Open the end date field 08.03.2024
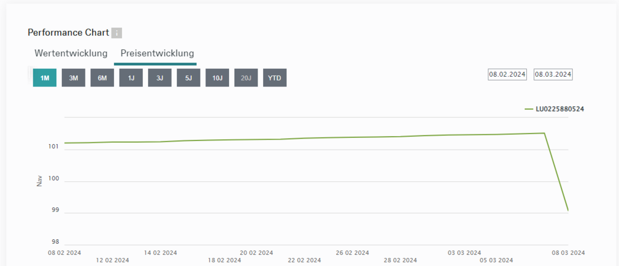This screenshot has width=619, height=266. (x=553, y=74)
